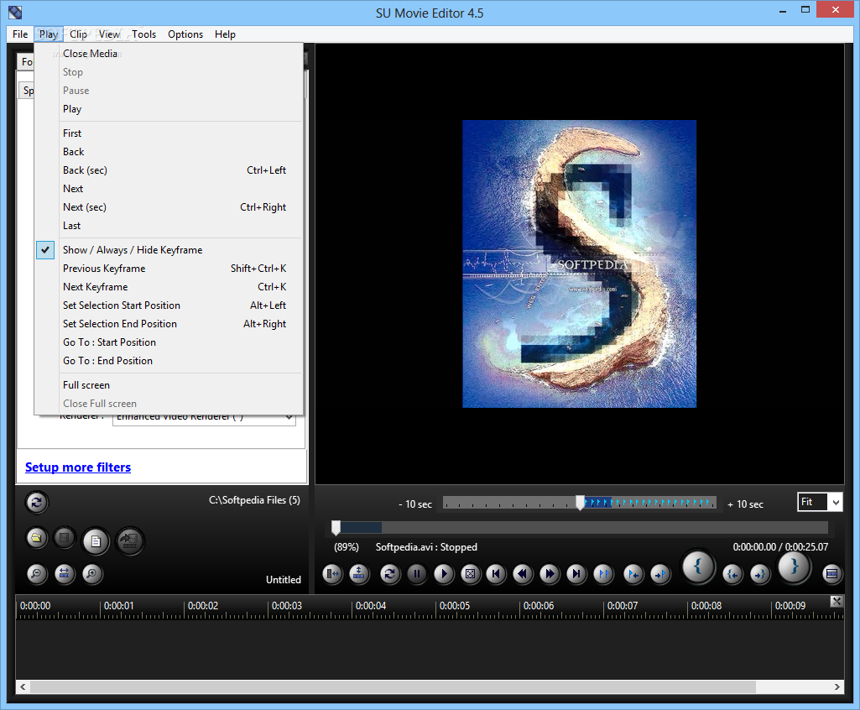The width and height of the screenshot is (860, 710).
Task: Open the View menu
Action: pos(110,34)
